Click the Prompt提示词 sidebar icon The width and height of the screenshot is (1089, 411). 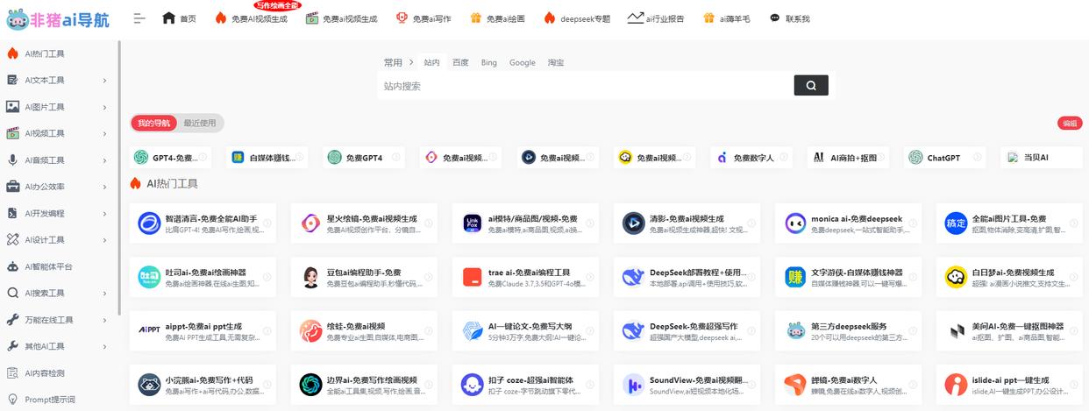point(13,400)
